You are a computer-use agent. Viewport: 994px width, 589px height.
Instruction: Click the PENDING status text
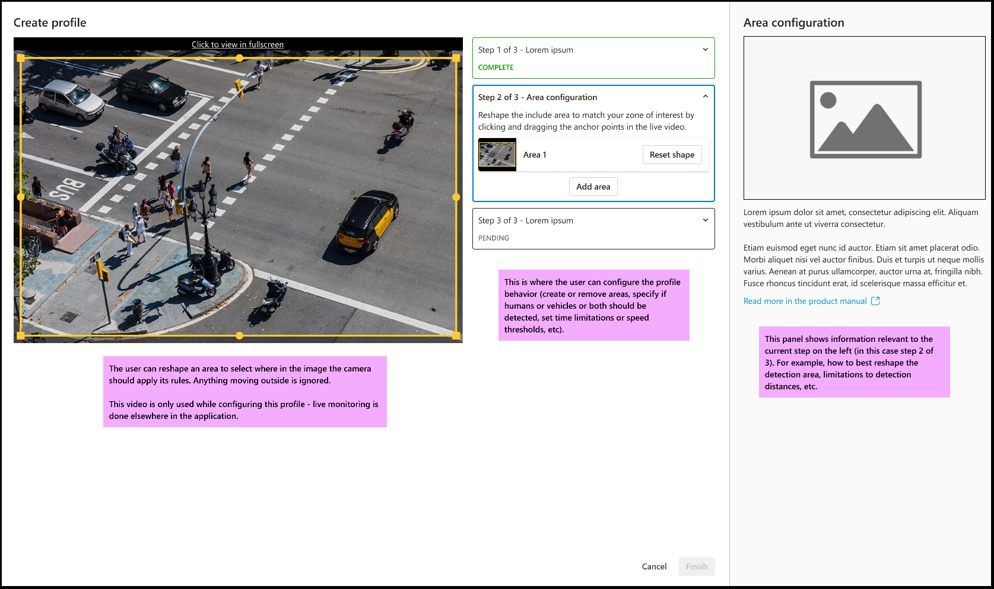(x=493, y=238)
